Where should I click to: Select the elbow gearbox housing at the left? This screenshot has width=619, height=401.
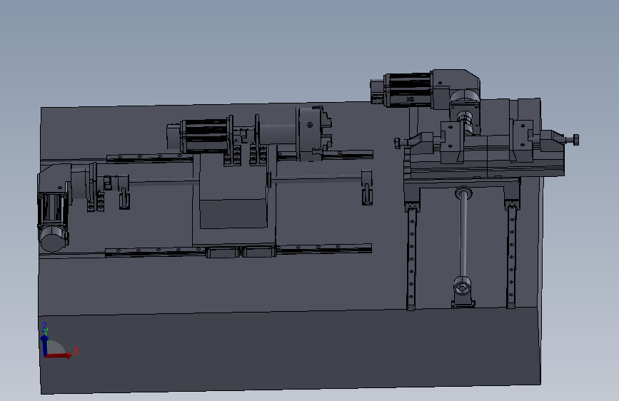point(55,180)
